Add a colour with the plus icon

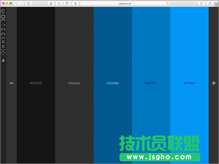(214, 83)
